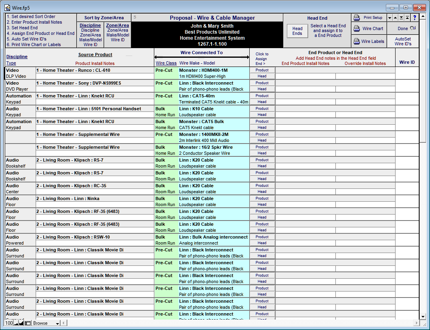Screen dimensions: 430x330
Task: Click the Print Setup printer icon
Action: (x=357, y=18)
